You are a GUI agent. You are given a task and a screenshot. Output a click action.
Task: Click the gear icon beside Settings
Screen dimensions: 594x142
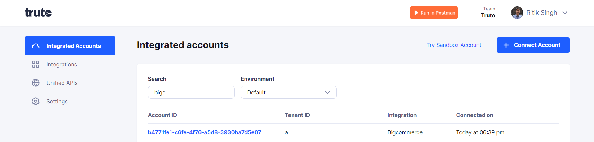[x=36, y=101]
